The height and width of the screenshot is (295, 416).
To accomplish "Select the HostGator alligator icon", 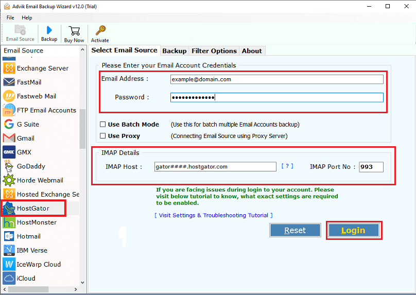I will coord(9,209).
